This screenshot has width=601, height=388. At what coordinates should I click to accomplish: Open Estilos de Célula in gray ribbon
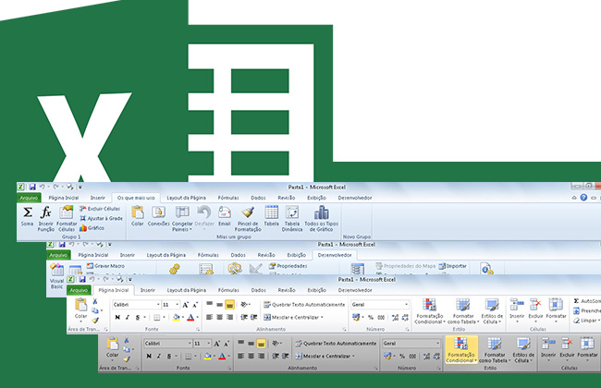coord(523,349)
